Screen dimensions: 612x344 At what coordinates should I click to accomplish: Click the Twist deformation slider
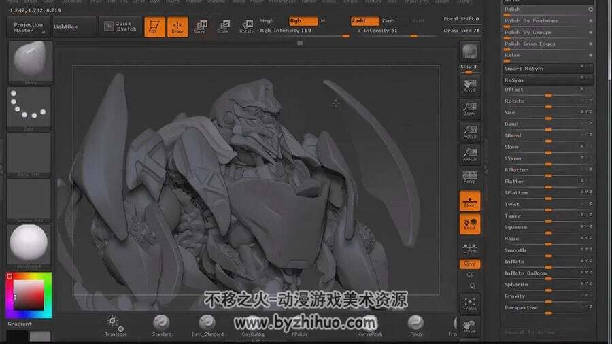coord(548,205)
